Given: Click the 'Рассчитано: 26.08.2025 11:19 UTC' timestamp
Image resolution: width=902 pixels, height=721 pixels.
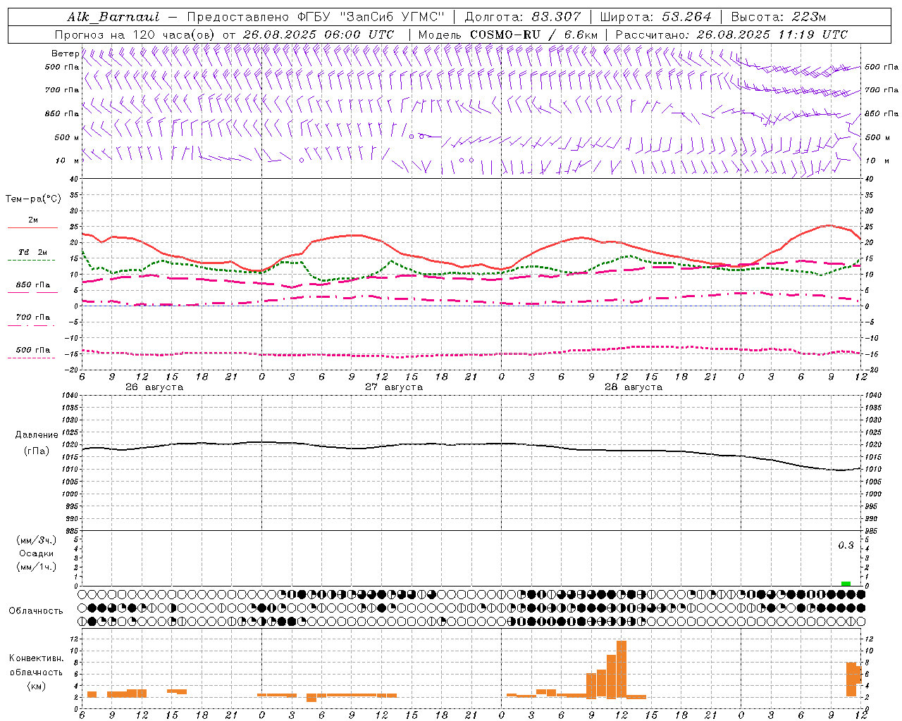Looking at the screenshot, I should [731, 35].
